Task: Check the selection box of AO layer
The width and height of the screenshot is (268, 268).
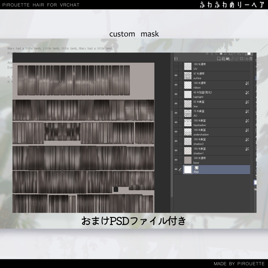Action: coord(181,113)
